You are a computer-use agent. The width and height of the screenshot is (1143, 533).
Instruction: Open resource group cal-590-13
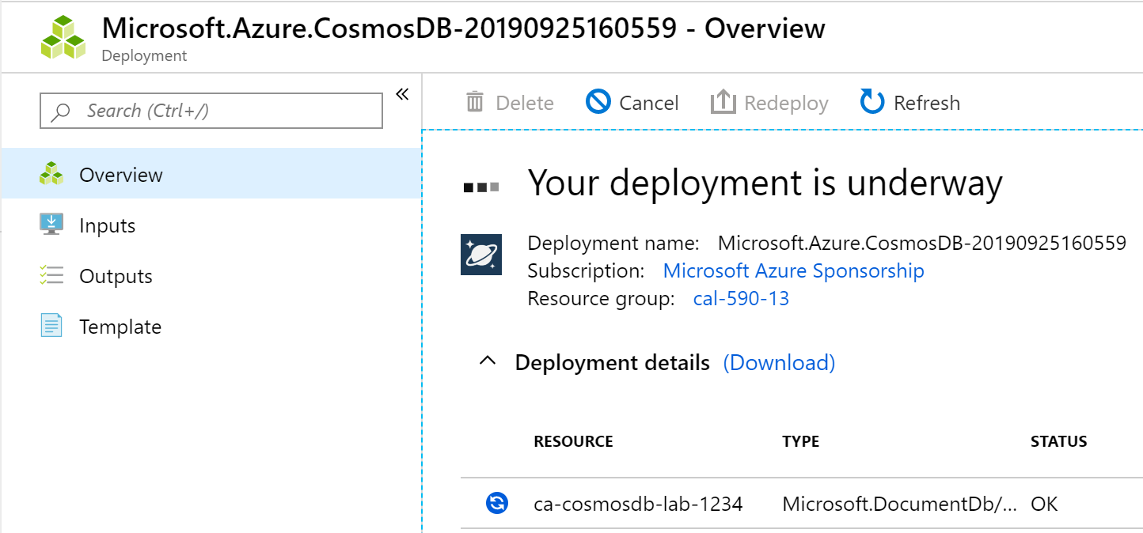pyautogui.click(x=741, y=298)
